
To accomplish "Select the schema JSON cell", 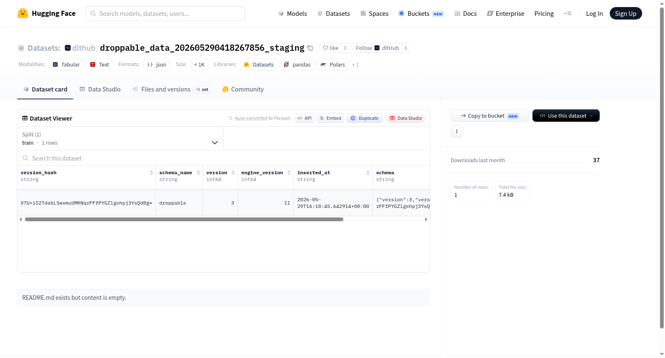I will 401,203.
